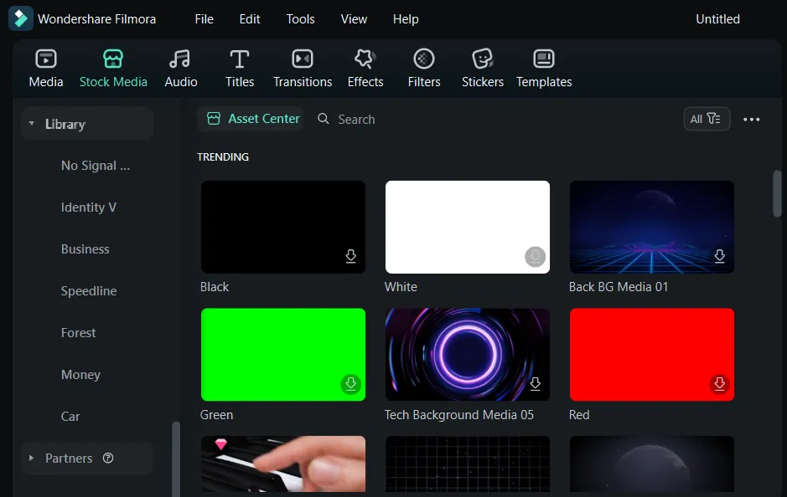This screenshot has height=497, width=787.
Task: Select the Titles tool icon
Action: pyautogui.click(x=240, y=59)
